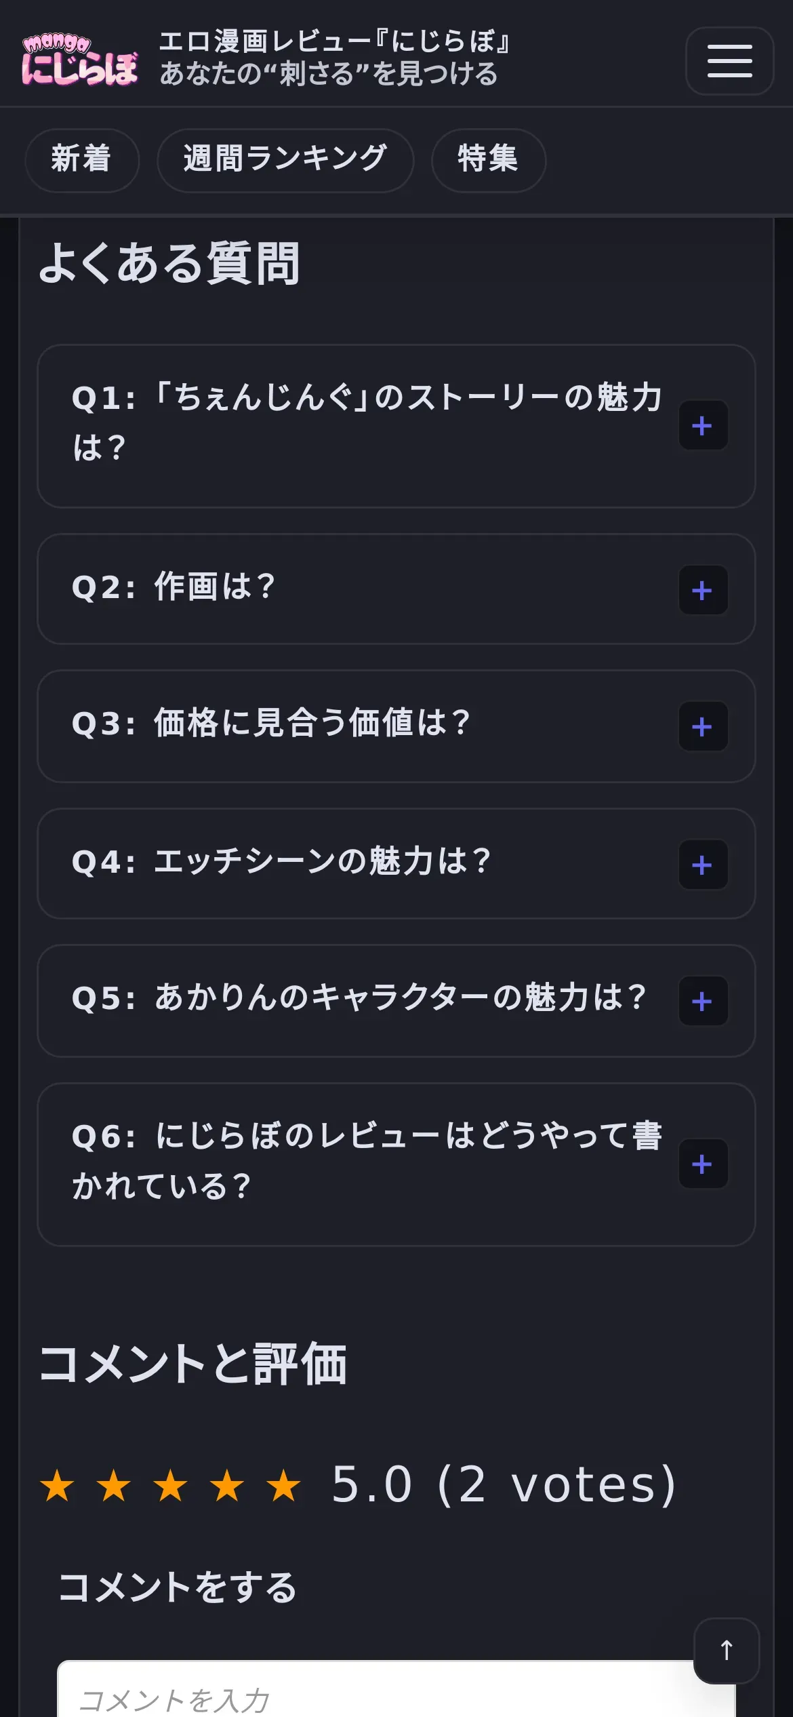Screen dimensions: 793x1717
Task: Click the first rating star
Action: [x=58, y=1485]
